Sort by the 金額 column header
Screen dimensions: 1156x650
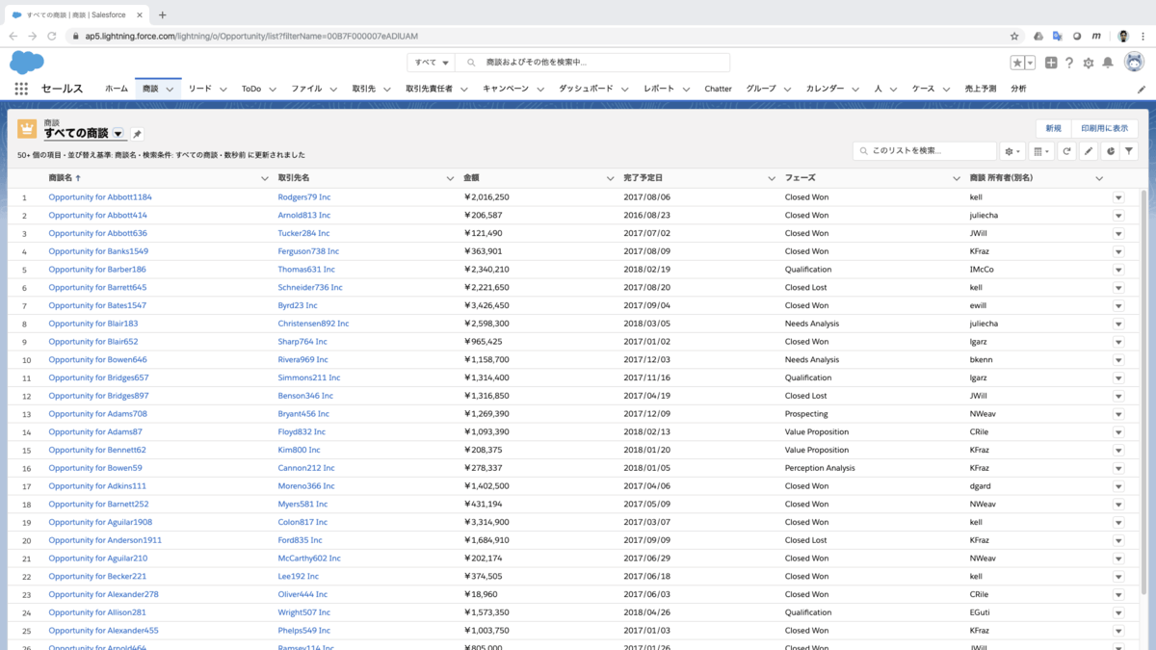[x=471, y=178]
